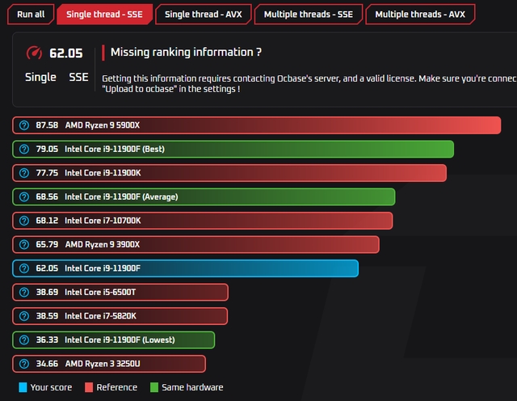Image resolution: width=517 pixels, height=401 pixels.
Task: Open info icon for Intel Core i7-10700K
Action: pos(24,221)
